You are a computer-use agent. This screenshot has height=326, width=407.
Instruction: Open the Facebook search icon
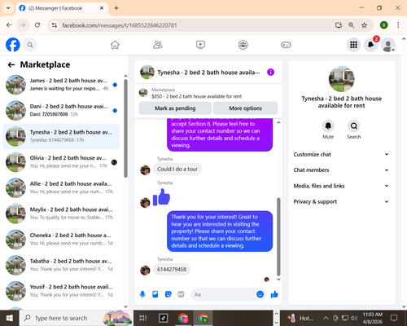(30, 45)
